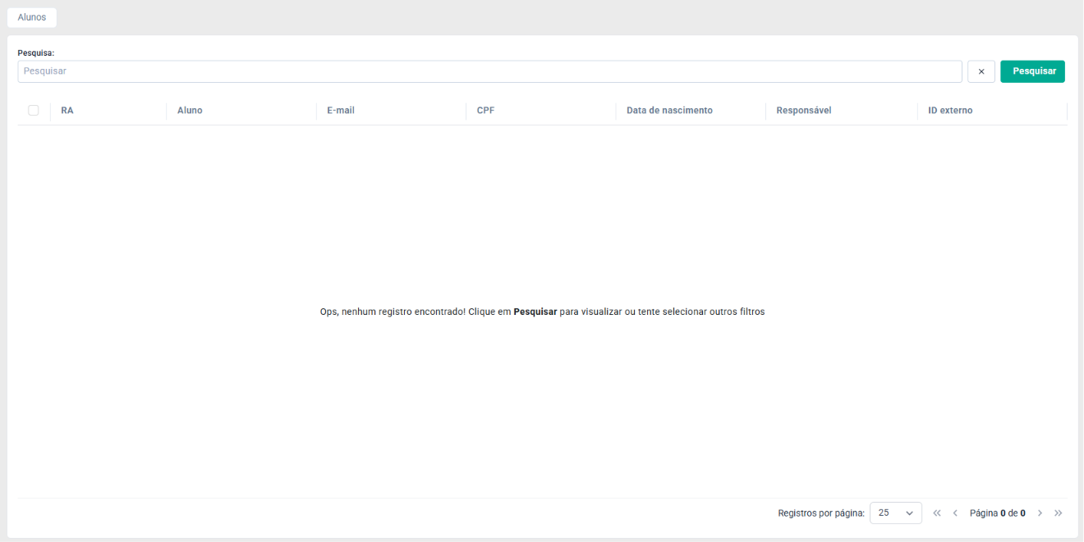Open the Alunos tab
This screenshot has width=1084, height=542.
(x=32, y=17)
